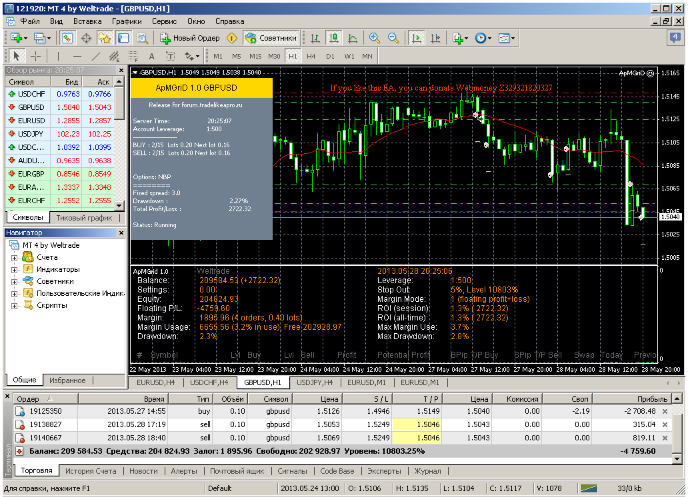Toggle chart auto scroll
This screenshot has height=497, width=688.
point(417,38)
